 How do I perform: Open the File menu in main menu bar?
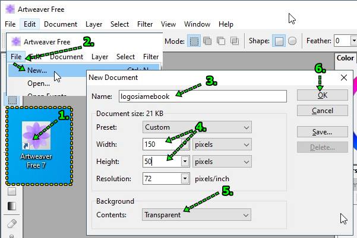tap(10, 24)
